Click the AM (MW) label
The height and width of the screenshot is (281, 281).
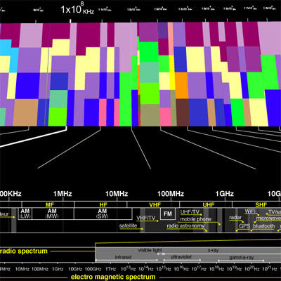pos(52,214)
